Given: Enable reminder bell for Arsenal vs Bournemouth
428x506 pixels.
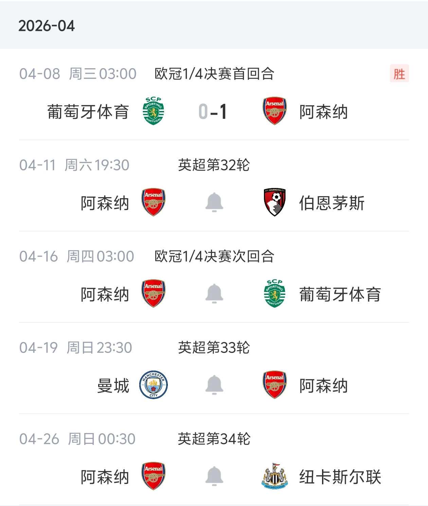Looking at the screenshot, I should click(214, 202).
